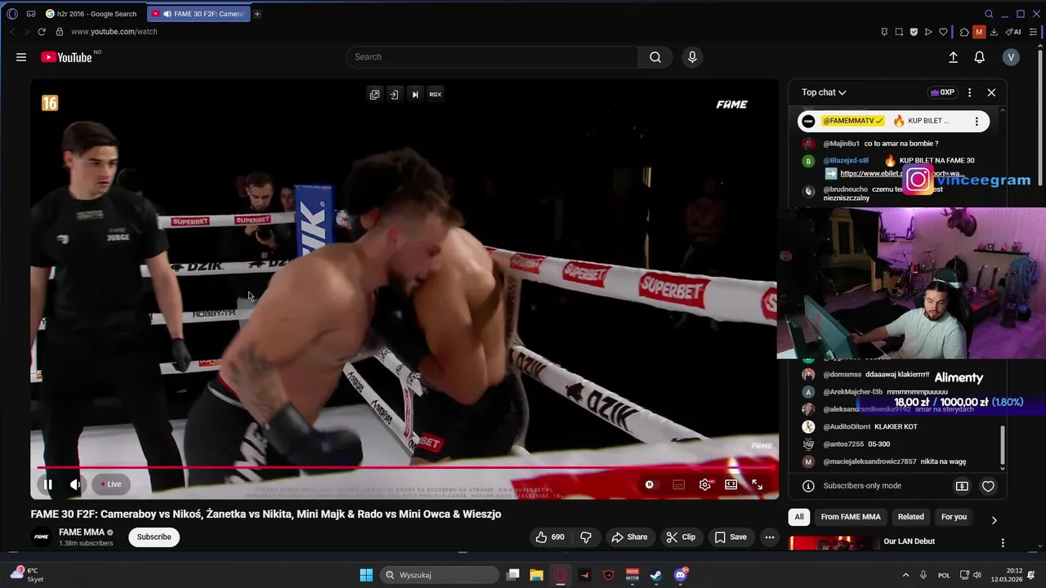The image size is (1046, 588).
Task: Share the video
Action: tap(629, 537)
